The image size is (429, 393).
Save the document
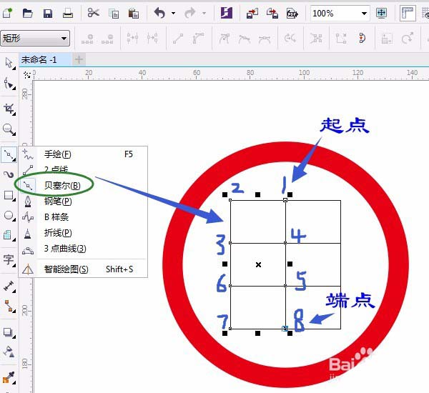(x=48, y=13)
